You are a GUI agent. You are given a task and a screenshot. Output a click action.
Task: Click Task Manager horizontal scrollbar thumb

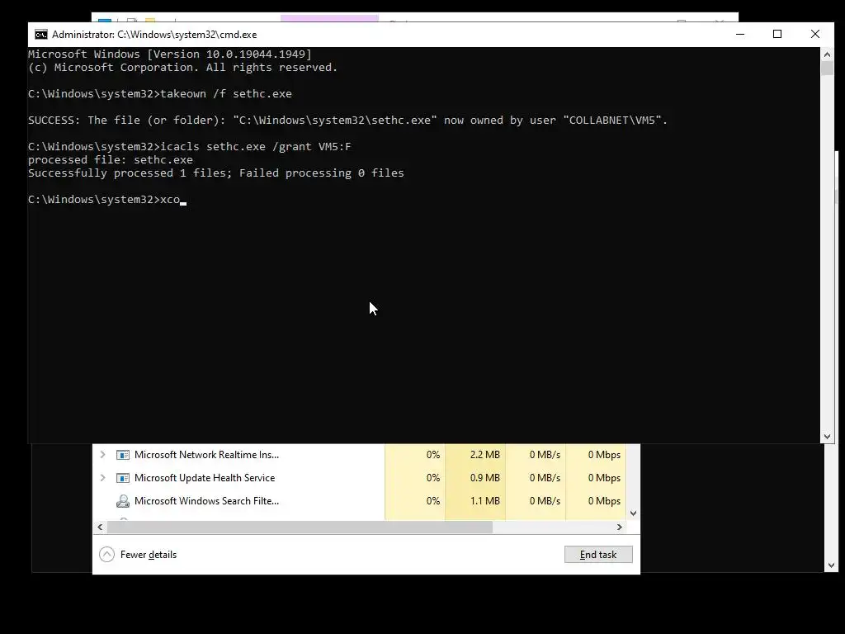click(300, 527)
